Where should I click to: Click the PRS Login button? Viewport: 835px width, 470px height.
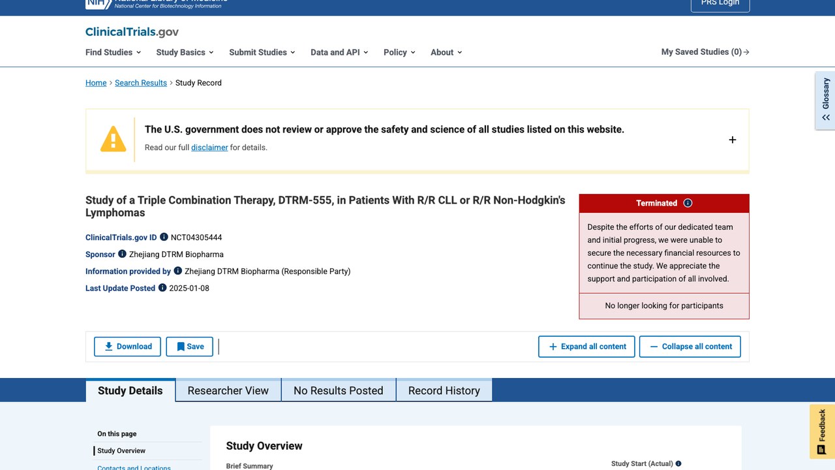[x=720, y=4]
